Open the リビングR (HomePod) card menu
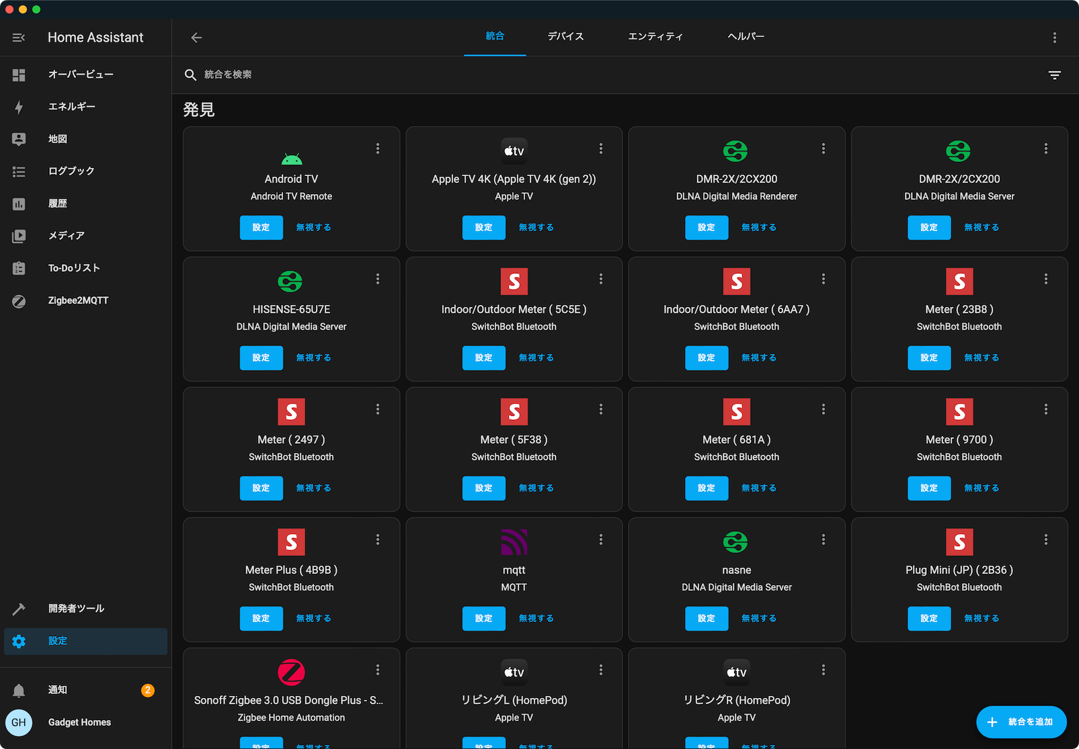The height and width of the screenshot is (749, 1079). (x=823, y=670)
